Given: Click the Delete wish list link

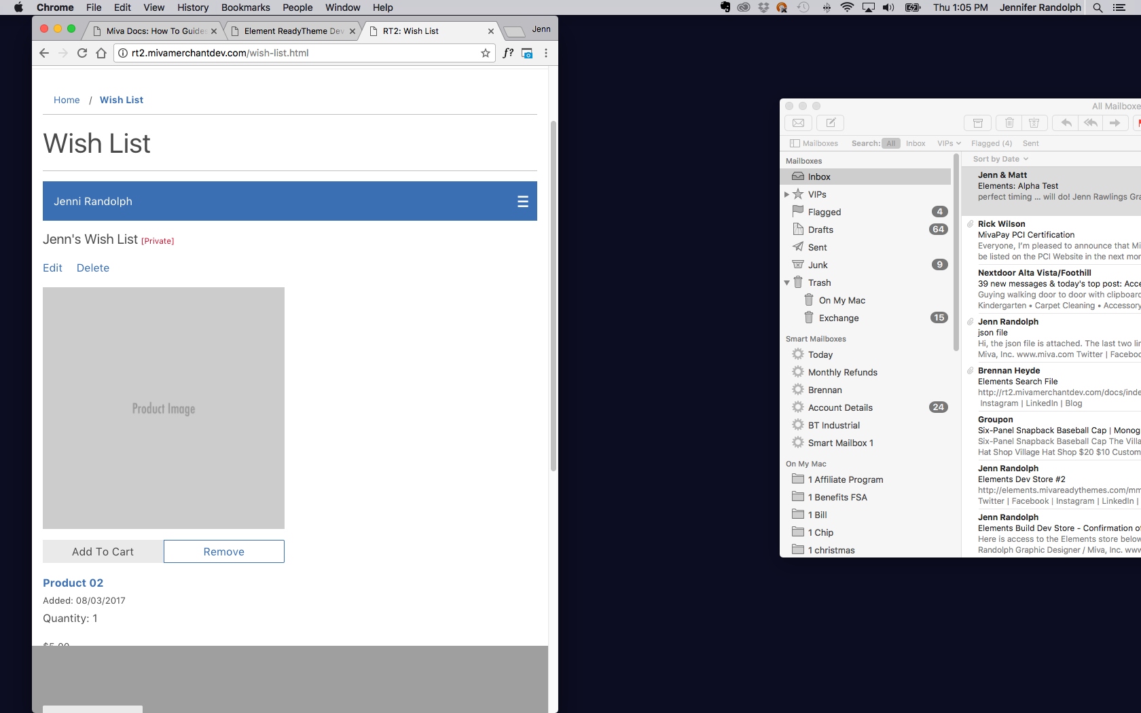Looking at the screenshot, I should pos(93,268).
